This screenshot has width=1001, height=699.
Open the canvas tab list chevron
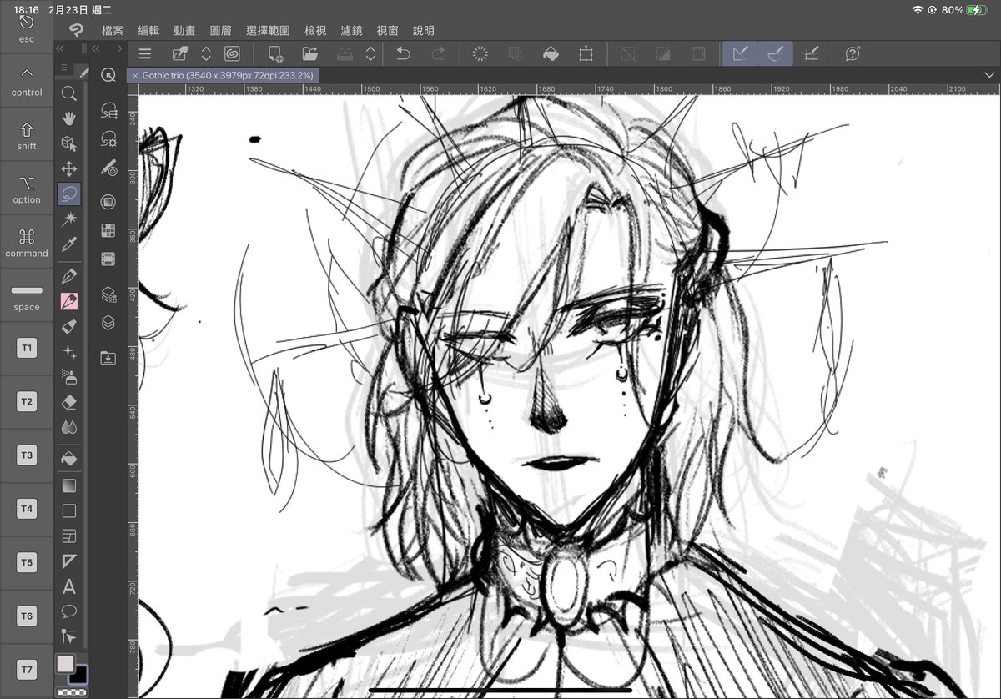point(989,75)
